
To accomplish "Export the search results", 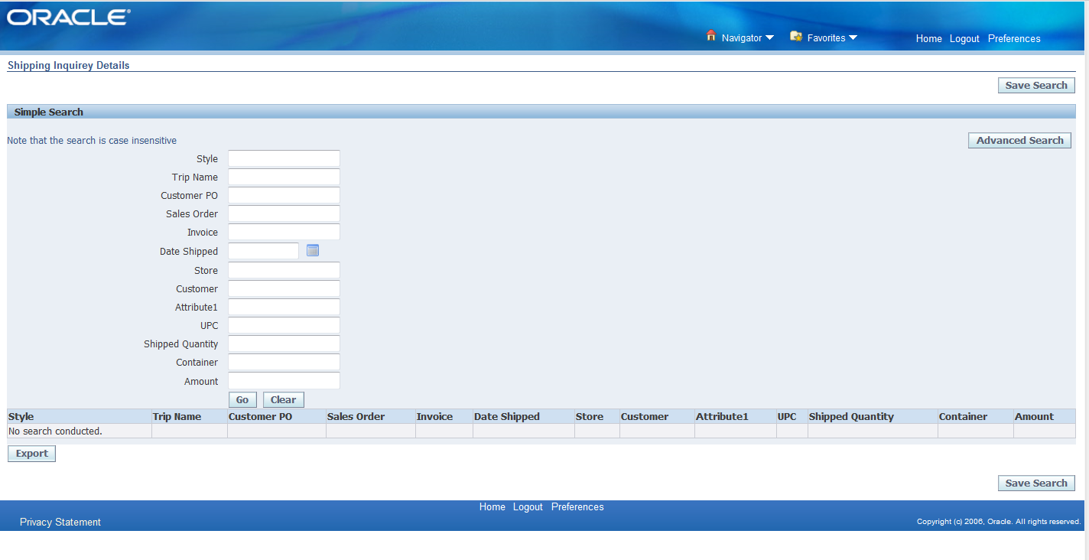I will point(31,453).
